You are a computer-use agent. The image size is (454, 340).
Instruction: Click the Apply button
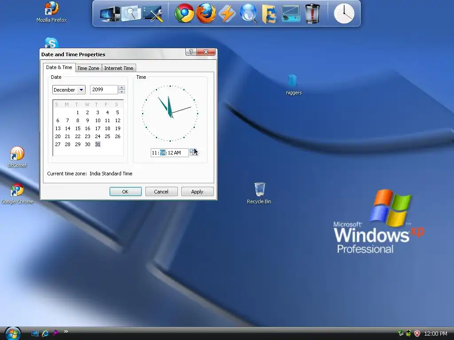click(x=197, y=192)
